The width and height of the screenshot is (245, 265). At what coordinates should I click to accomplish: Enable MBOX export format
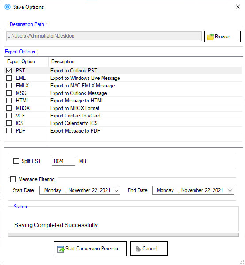(9, 108)
